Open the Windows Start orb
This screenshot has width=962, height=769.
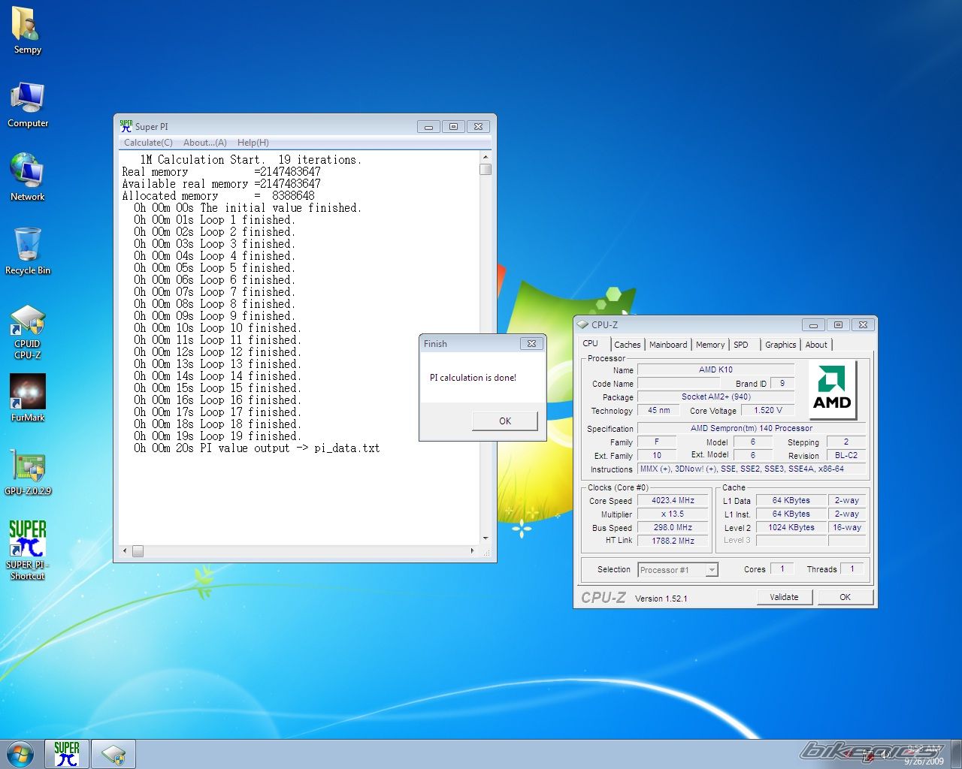(x=20, y=754)
